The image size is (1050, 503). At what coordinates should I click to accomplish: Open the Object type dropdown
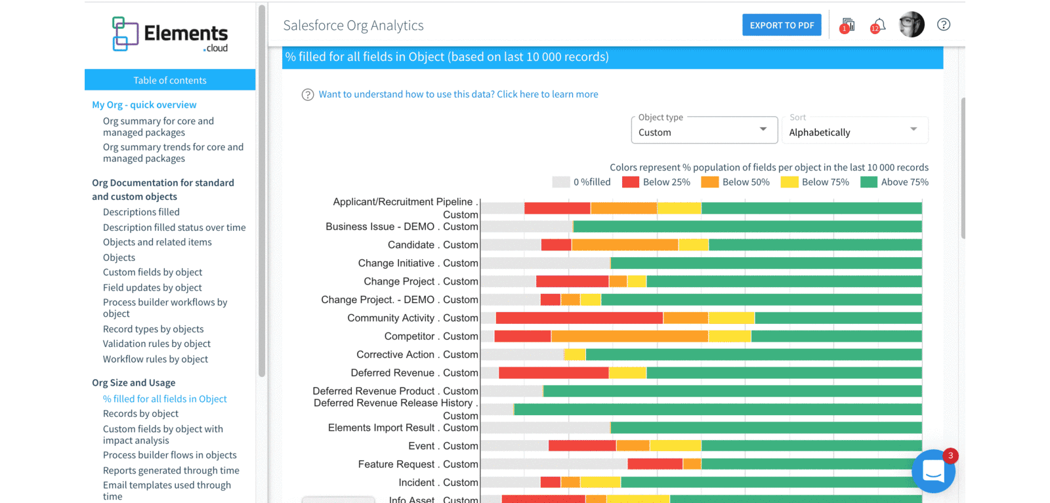[x=704, y=130]
